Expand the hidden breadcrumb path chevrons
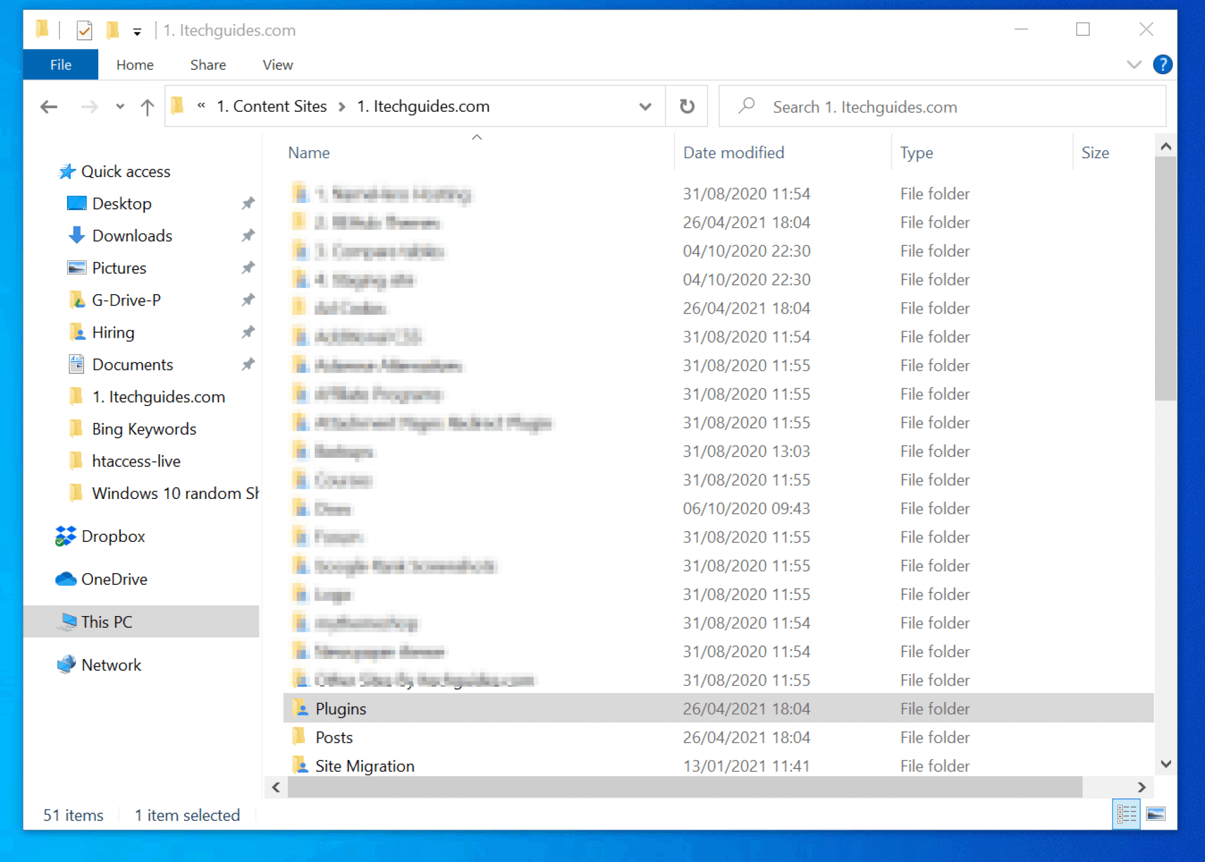The width and height of the screenshot is (1205, 862). [x=201, y=106]
